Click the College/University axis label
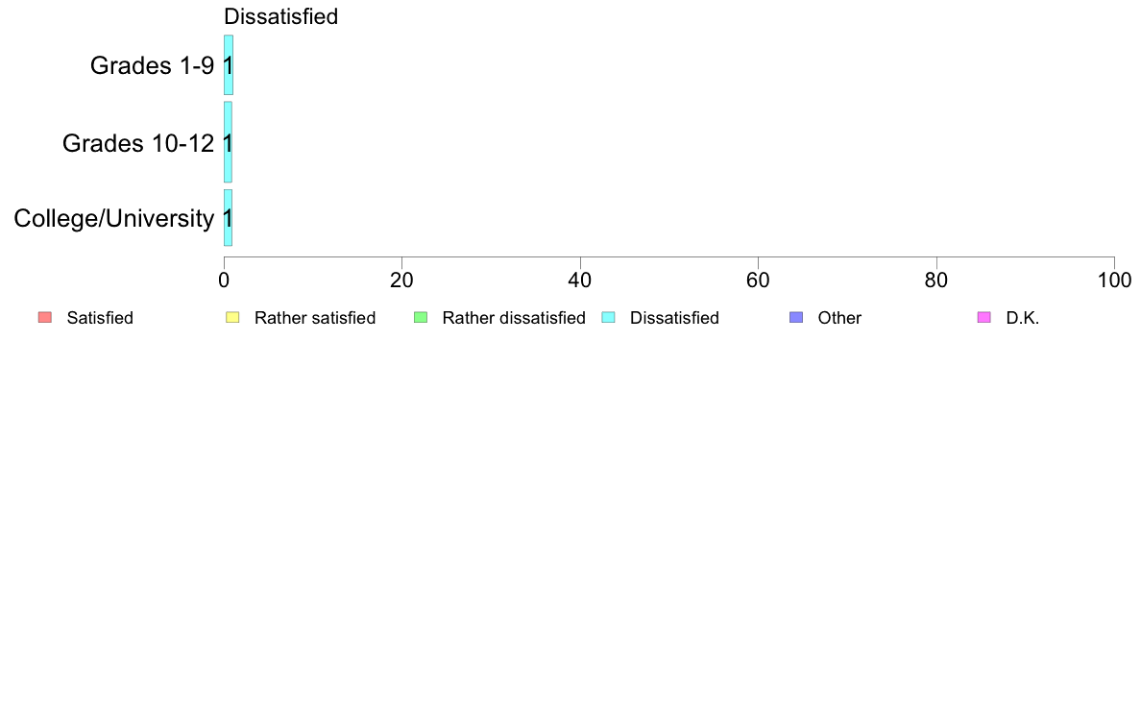Image resolution: width=1141 pixels, height=707 pixels. coord(114,218)
